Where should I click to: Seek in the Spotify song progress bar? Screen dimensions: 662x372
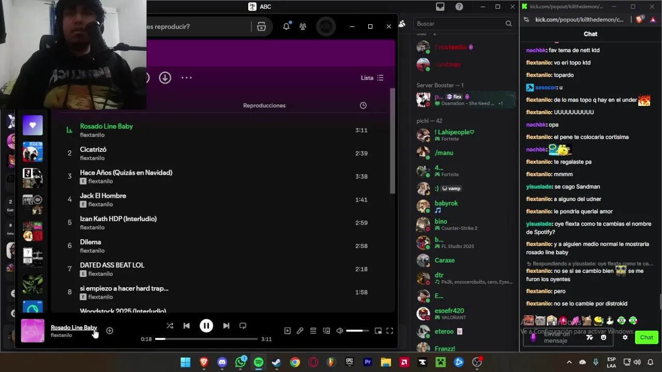pyautogui.click(x=206, y=339)
